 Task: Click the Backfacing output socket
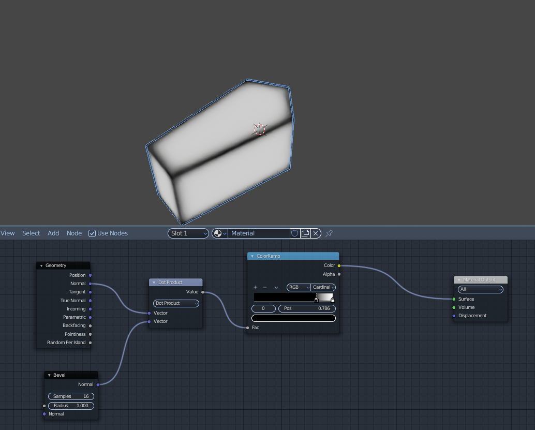90,325
